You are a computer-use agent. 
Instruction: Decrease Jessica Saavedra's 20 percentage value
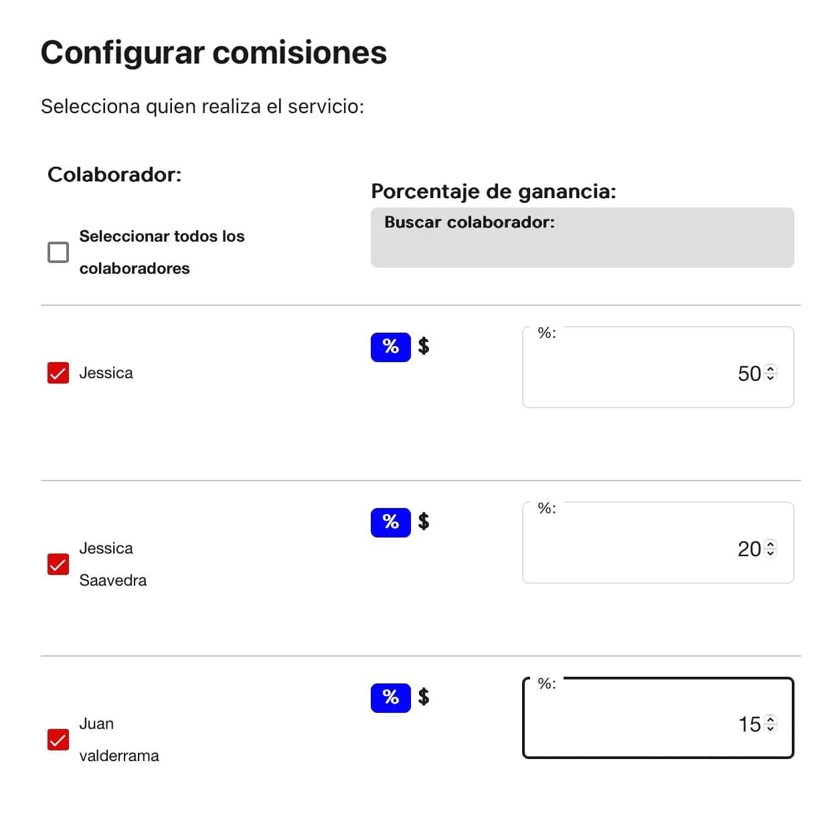770,554
